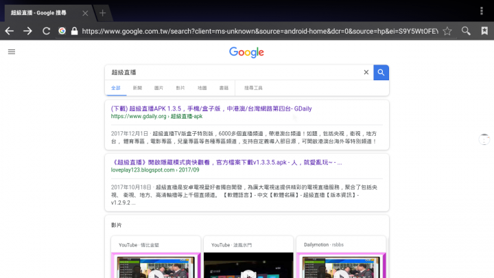Go forward with the forward arrow
The height and width of the screenshot is (278, 494).
27,31
